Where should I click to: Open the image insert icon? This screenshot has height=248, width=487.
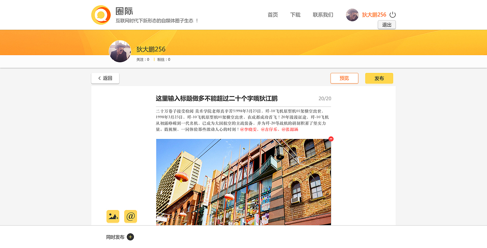pos(113,216)
